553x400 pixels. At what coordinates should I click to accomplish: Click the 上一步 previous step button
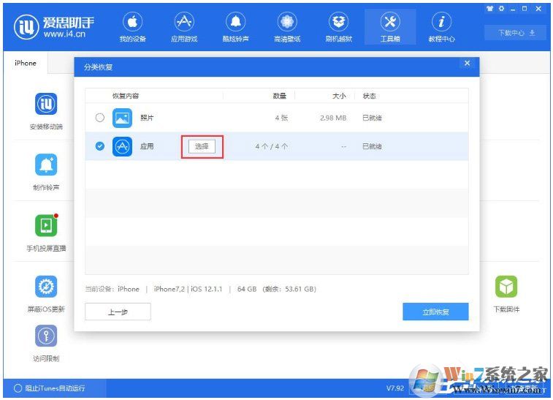point(118,312)
